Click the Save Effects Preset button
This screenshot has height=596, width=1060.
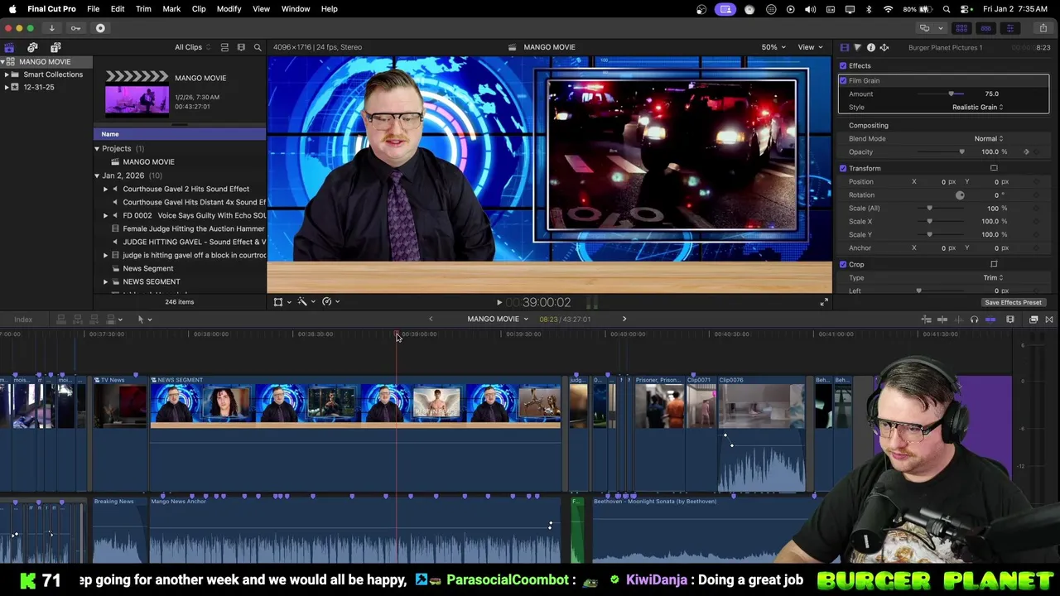pyautogui.click(x=1013, y=303)
